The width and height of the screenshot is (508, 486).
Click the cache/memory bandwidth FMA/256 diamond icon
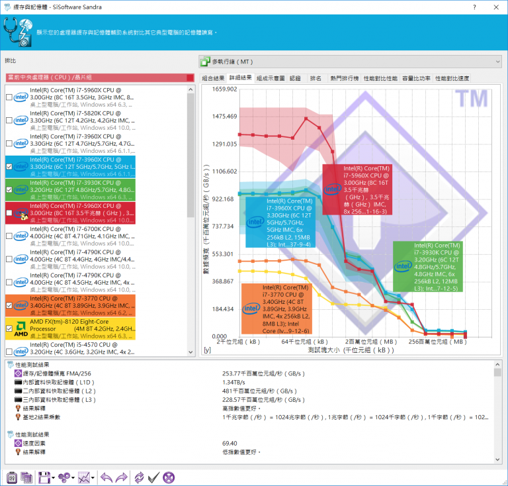click(18, 373)
